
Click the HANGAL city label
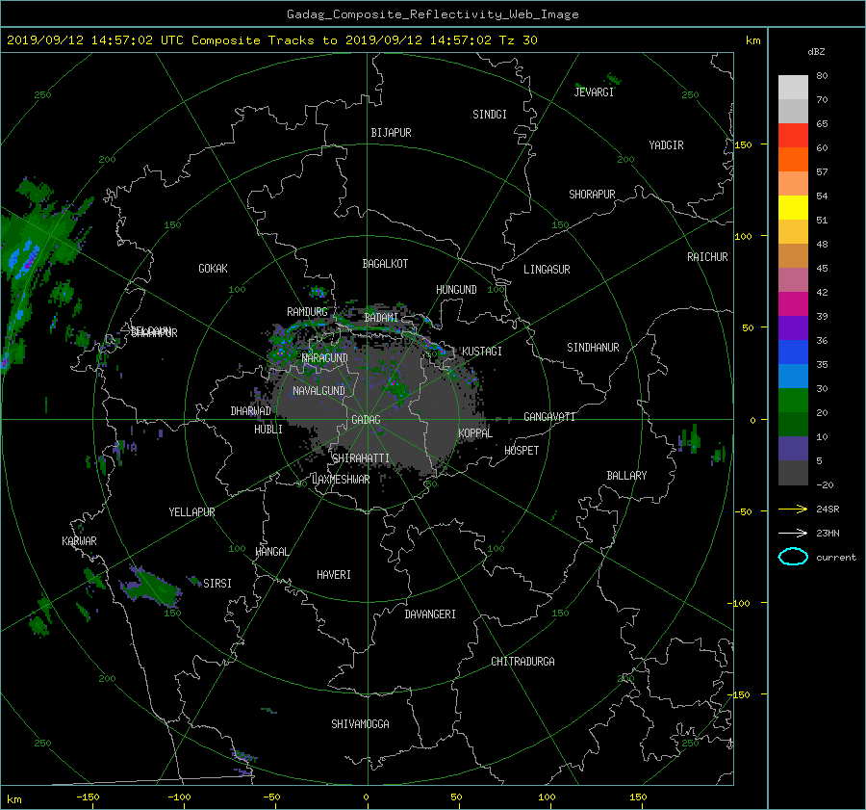[x=271, y=552]
